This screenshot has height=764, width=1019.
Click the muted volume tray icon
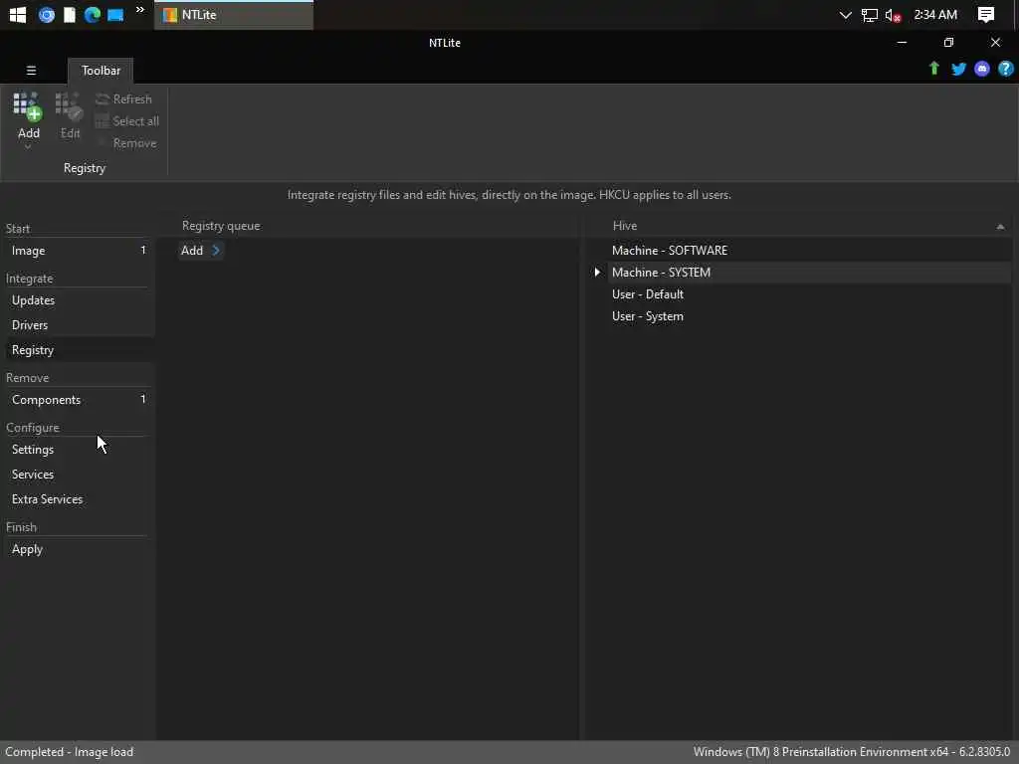coord(893,15)
